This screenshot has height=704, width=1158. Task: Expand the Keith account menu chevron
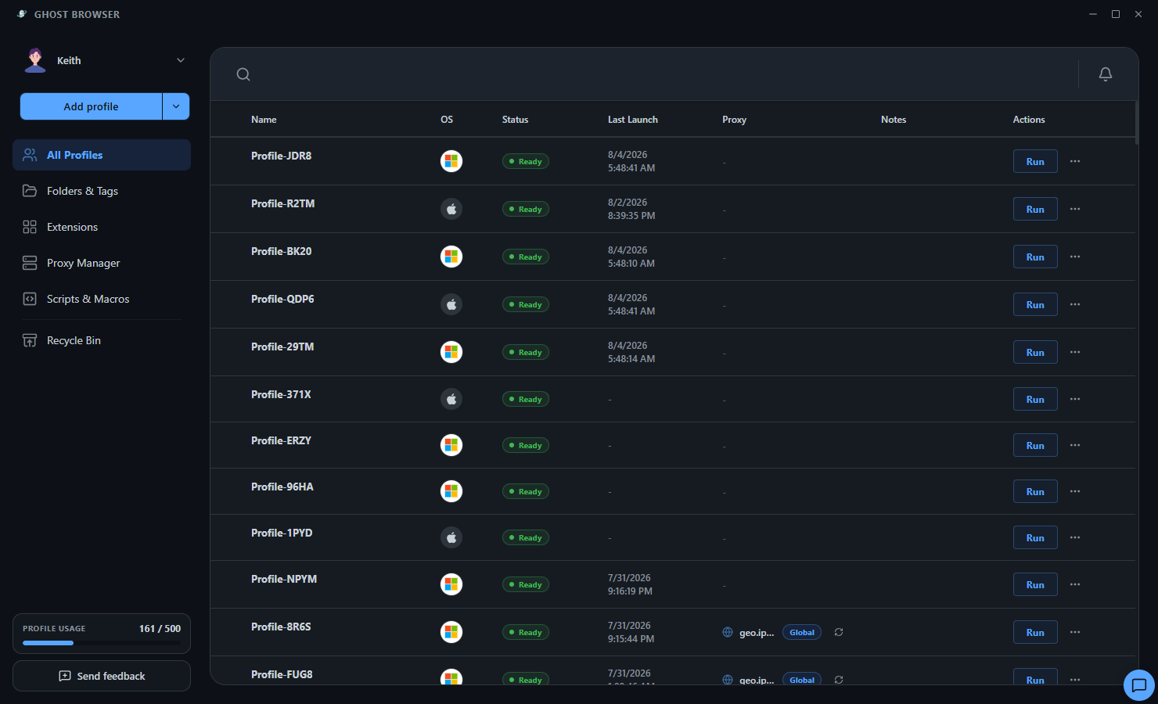point(181,60)
